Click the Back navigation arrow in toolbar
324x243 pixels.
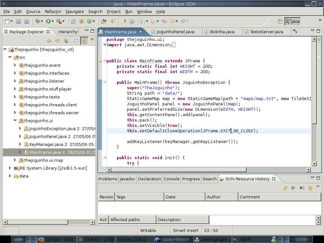click(x=172, y=21)
